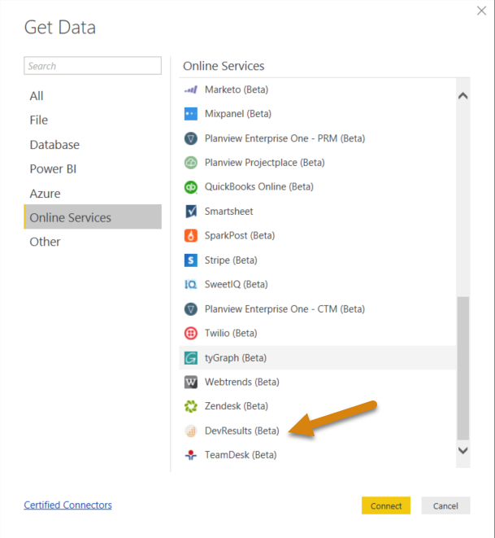
Task: Click the Marketo connector icon
Action: pos(191,90)
